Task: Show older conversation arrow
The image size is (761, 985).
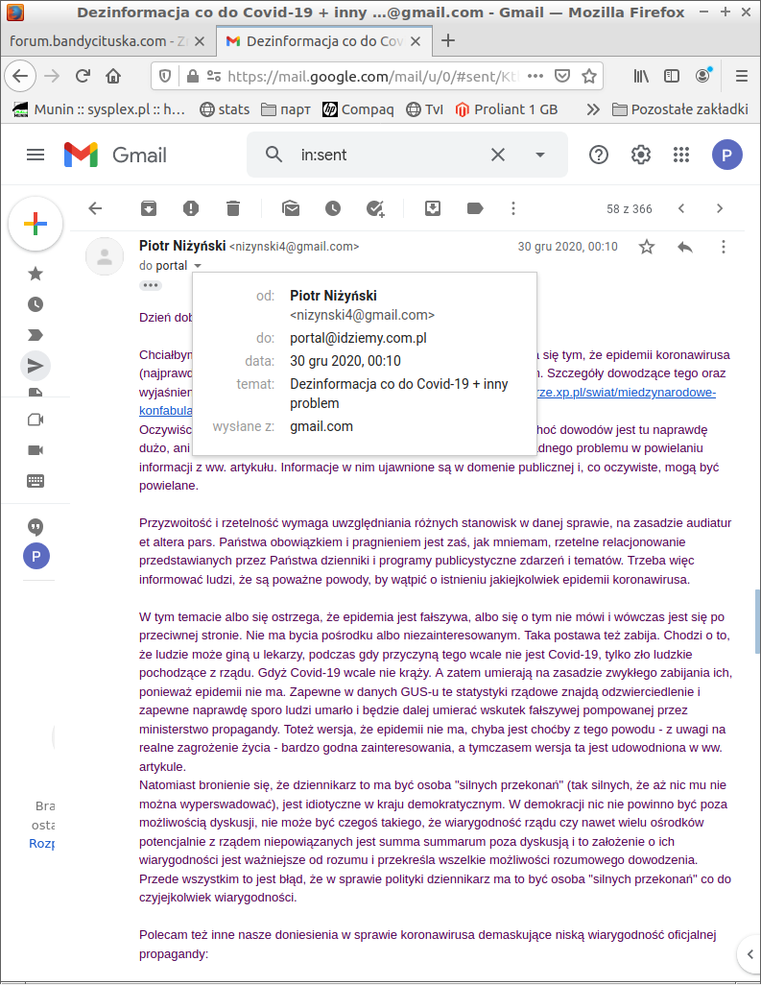Action: click(x=720, y=208)
